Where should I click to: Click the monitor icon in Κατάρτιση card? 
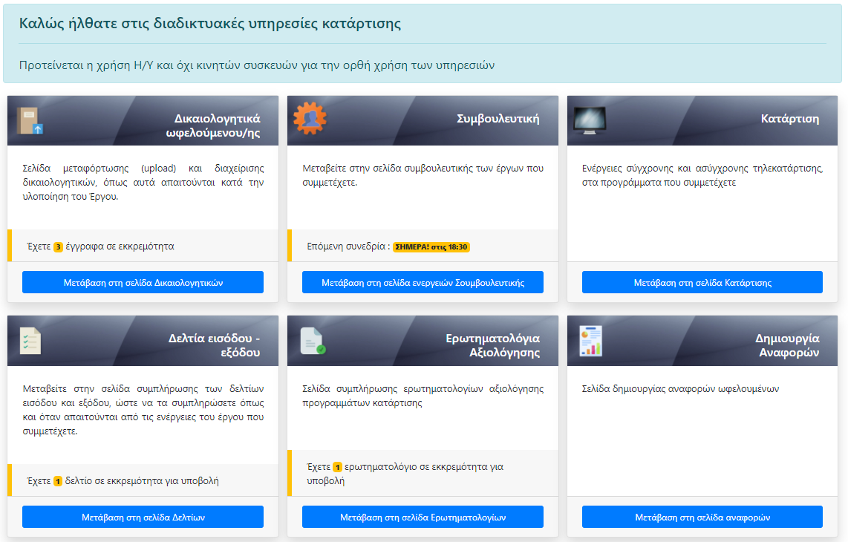(590, 120)
